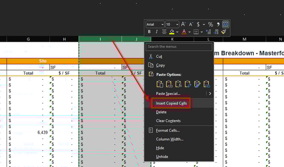Viewport: 284px width, 167px height.
Task: Select the Paste Values option icon
Action: 169,84
